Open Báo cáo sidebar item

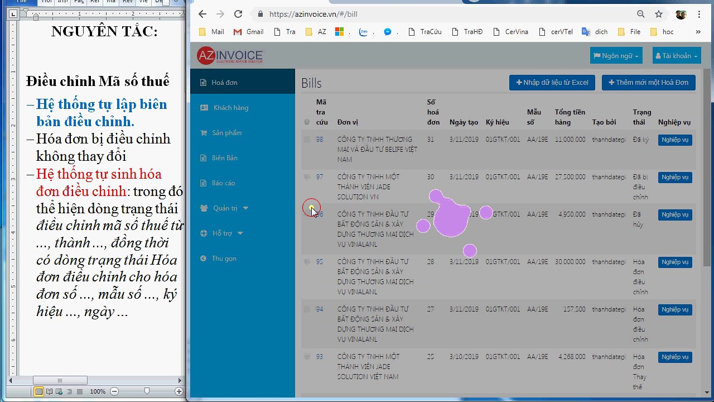[242, 183]
